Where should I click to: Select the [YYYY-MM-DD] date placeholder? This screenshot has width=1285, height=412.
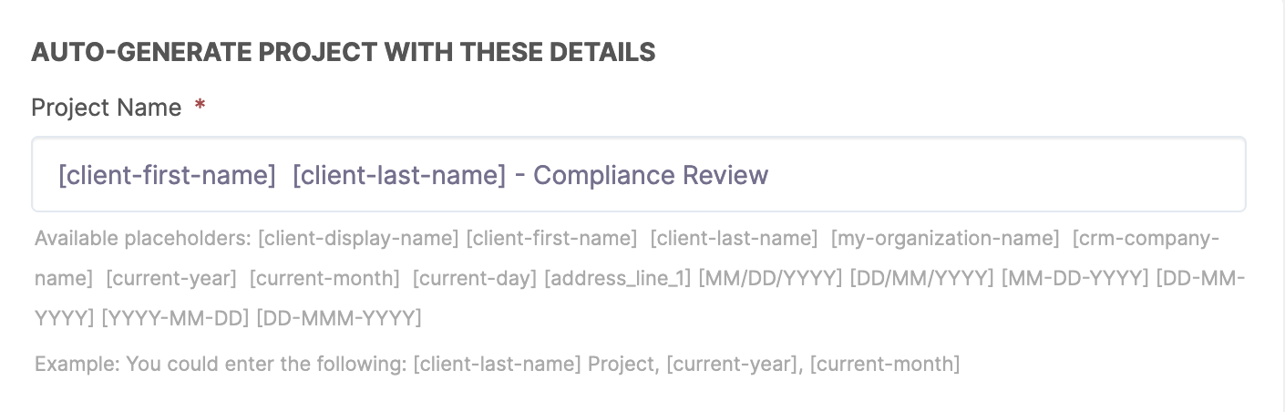[175, 318]
